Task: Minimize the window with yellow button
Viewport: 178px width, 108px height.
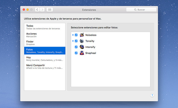Action: tap(28, 10)
